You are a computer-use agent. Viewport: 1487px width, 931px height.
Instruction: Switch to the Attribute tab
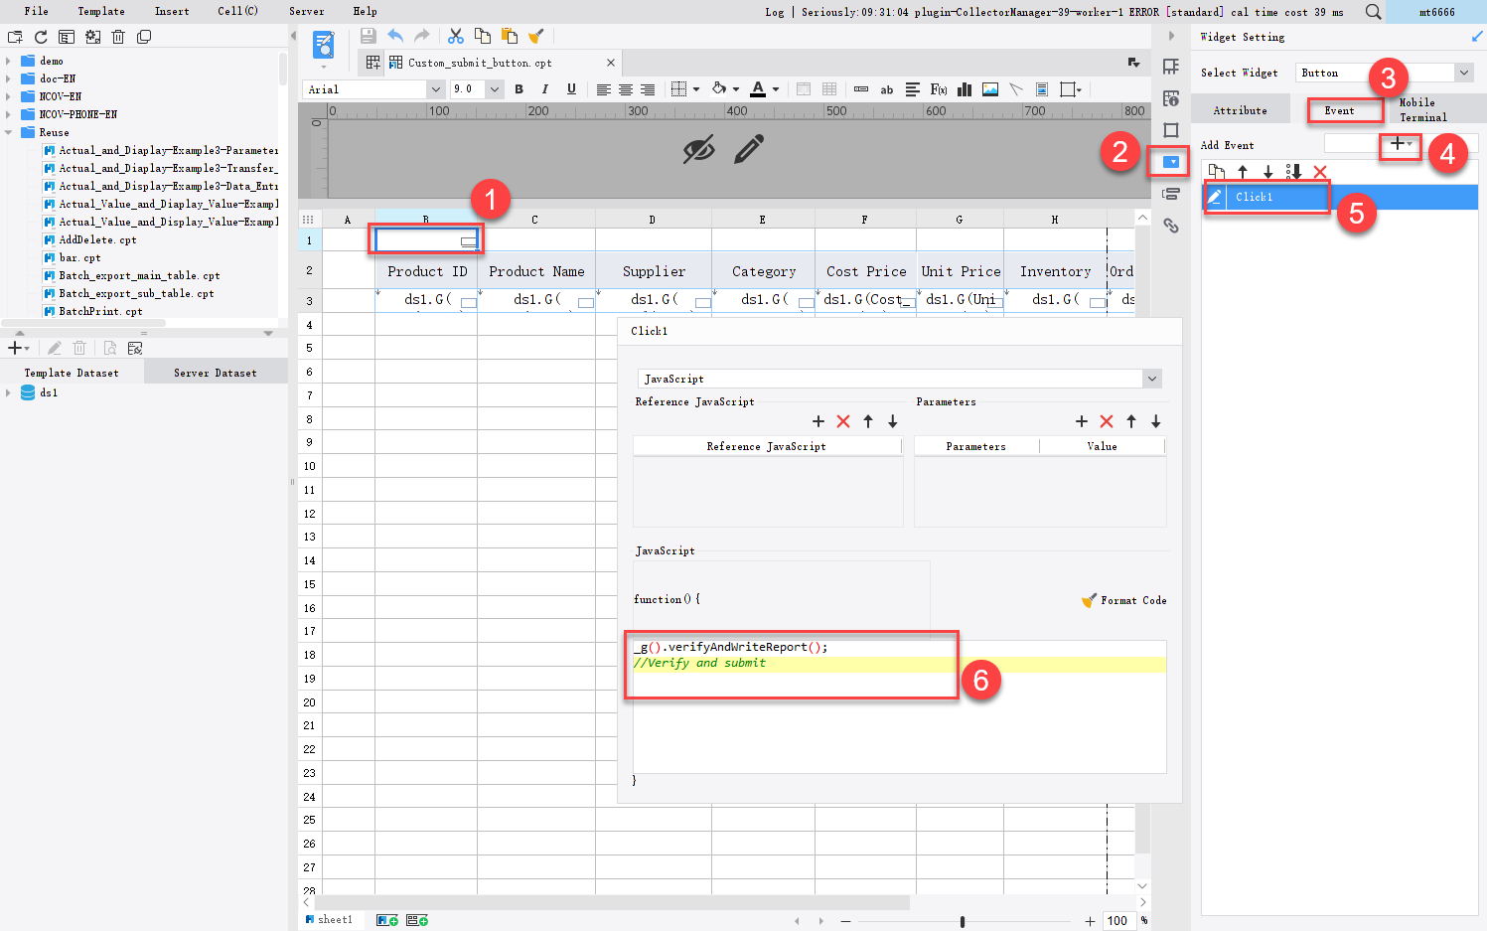point(1240,110)
